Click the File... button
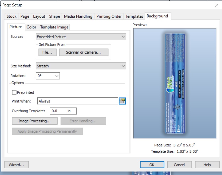This screenshot has width=222, height=175. [x=47, y=52]
